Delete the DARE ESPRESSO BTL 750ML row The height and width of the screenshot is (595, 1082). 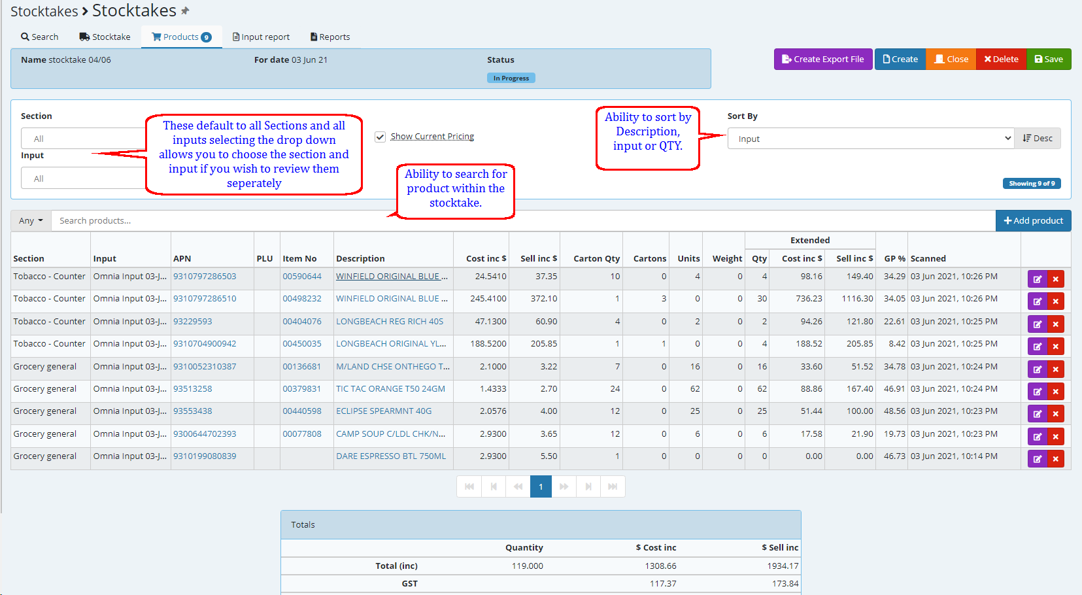click(1055, 459)
